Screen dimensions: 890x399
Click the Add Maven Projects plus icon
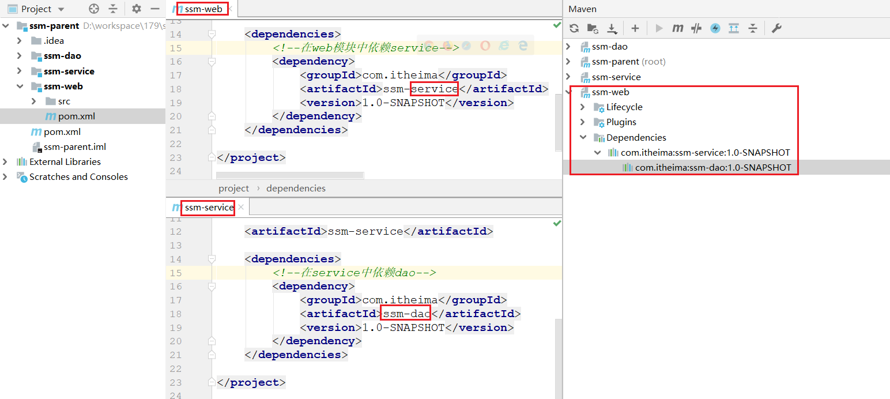[x=635, y=28]
